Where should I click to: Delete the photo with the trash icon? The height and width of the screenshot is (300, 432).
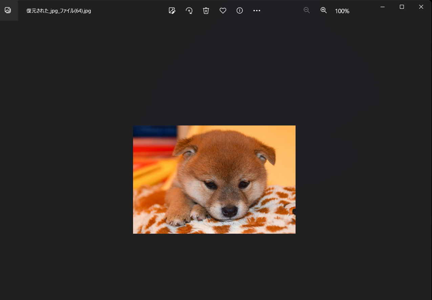tap(206, 10)
